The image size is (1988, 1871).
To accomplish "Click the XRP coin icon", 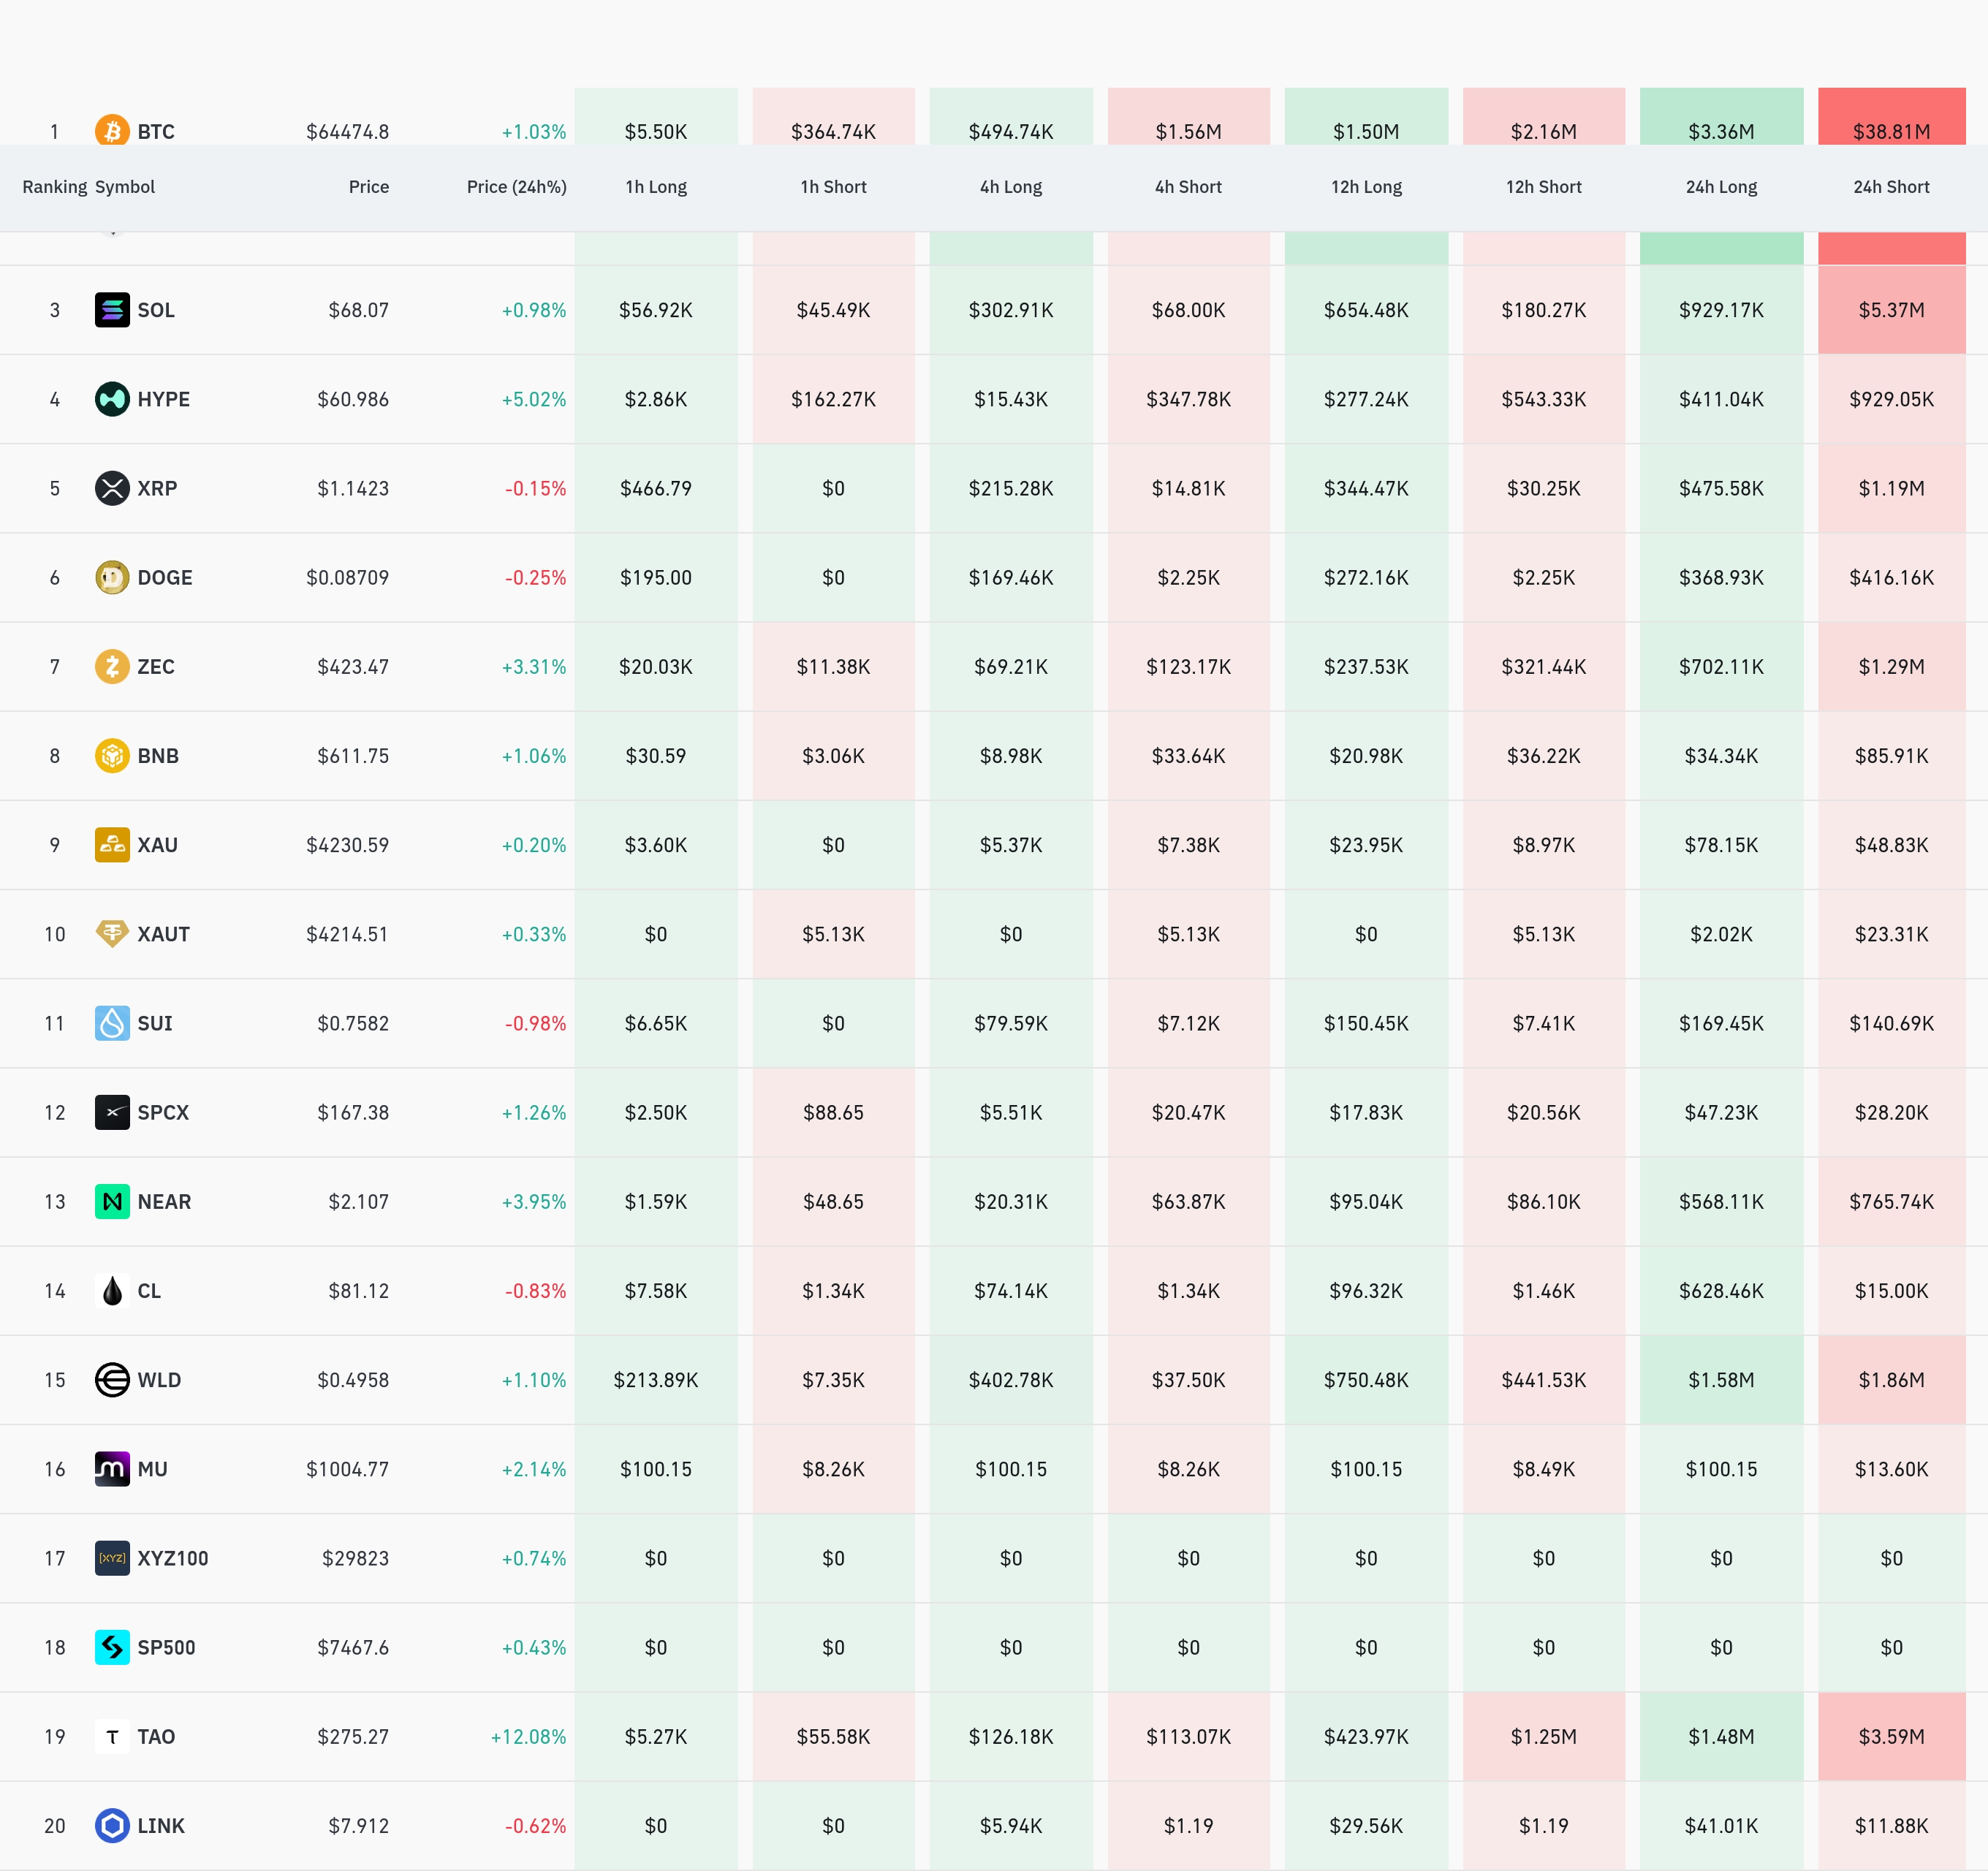I will [112, 488].
